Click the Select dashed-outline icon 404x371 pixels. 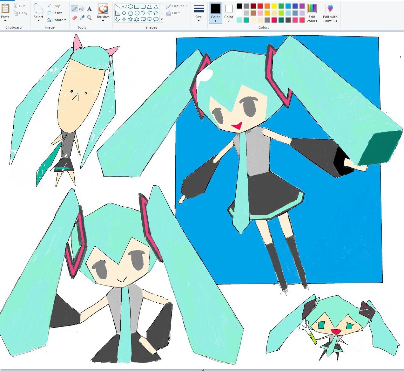coord(38,9)
